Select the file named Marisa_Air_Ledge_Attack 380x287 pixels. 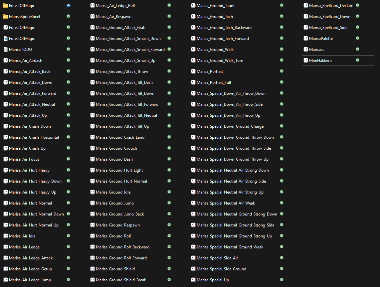[31, 258]
